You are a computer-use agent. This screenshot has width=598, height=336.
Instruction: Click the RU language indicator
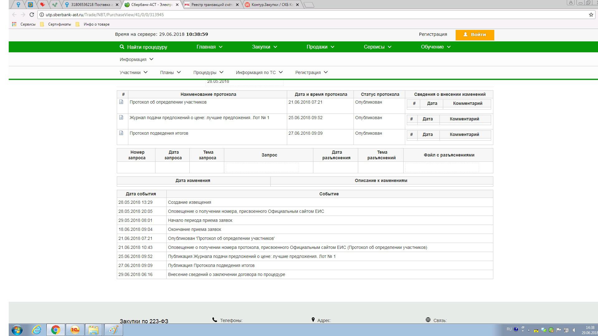pos(509,329)
